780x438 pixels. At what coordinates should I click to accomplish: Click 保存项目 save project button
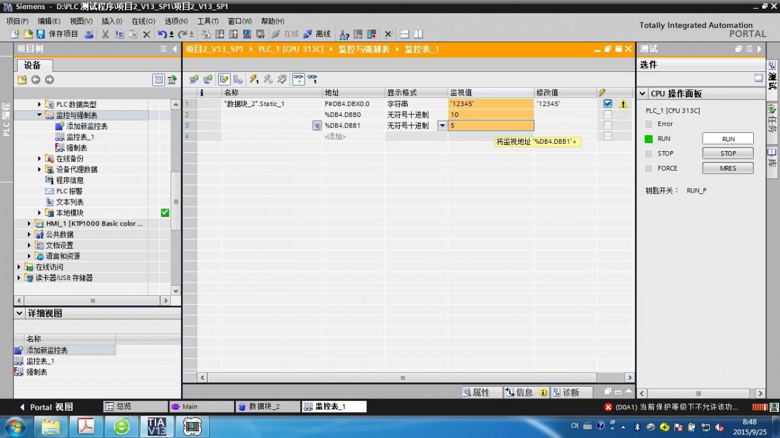(x=58, y=34)
